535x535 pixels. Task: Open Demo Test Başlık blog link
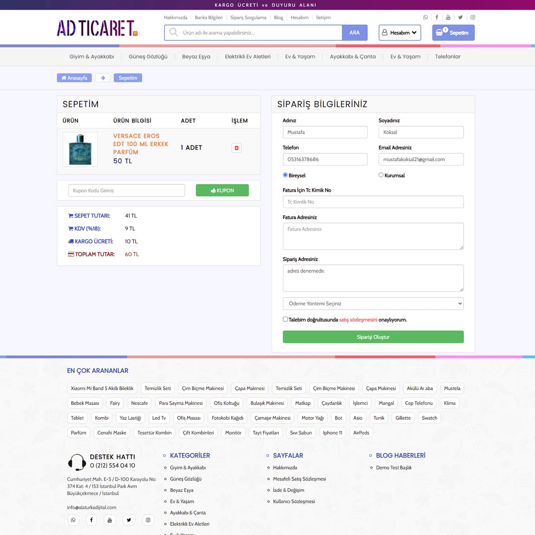394,468
